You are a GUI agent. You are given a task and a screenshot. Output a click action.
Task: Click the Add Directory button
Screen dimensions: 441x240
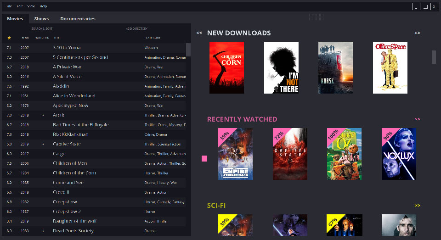[137, 28]
